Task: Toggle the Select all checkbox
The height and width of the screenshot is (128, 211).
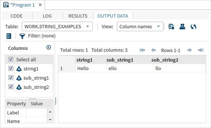Action: pyautogui.click(x=11, y=59)
